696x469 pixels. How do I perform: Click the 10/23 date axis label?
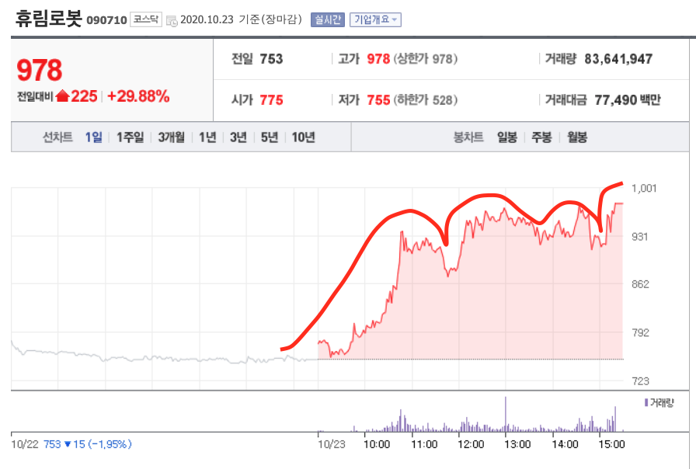coord(331,444)
